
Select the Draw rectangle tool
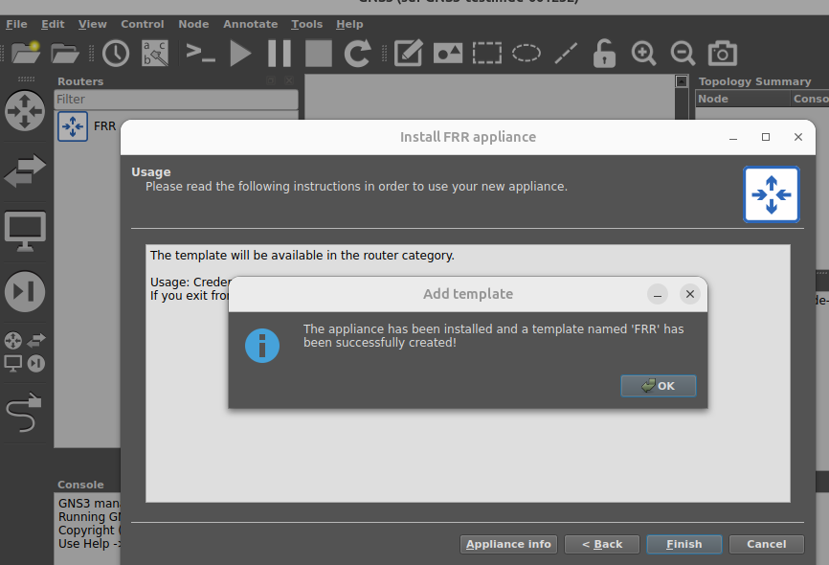point(487,54)
